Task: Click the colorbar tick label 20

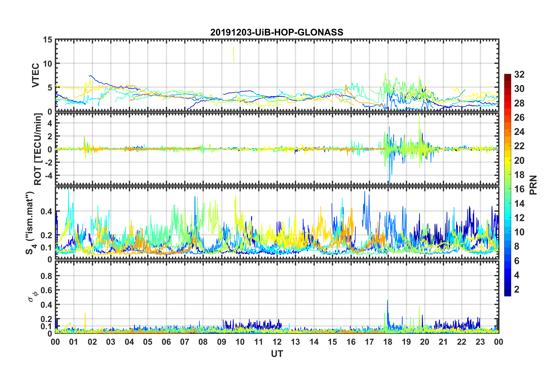Action: pyautogui.click(x=519, y=161)
